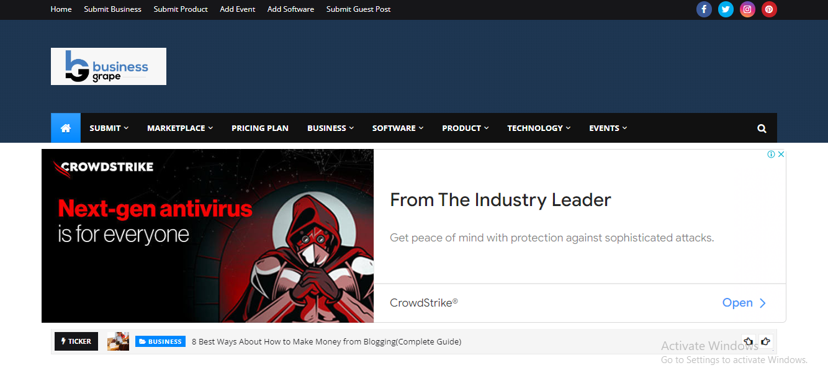Expand the Events dropdown menu
Viewport: 828px width, 373px height.
608,128
